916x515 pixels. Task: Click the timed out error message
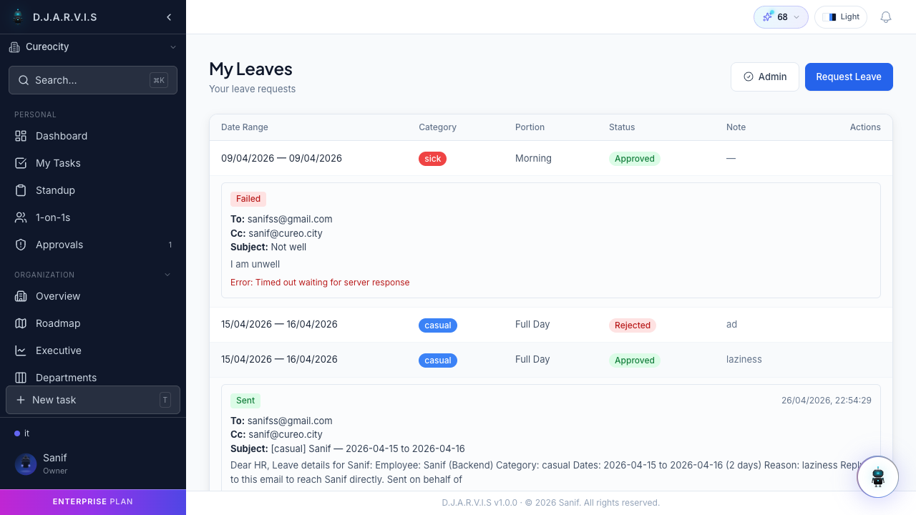pyautogui.click(x=320, y=283)
